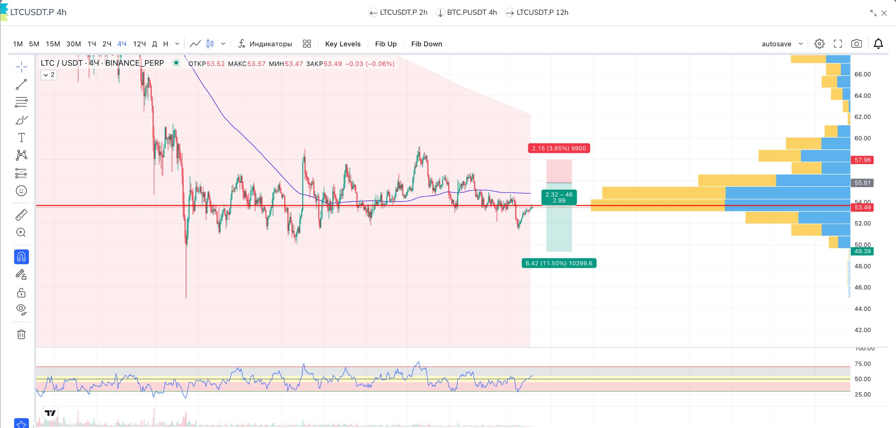Create an alert with bell icon
Viewport: 896px width, 428px height.
click(878, 44)
